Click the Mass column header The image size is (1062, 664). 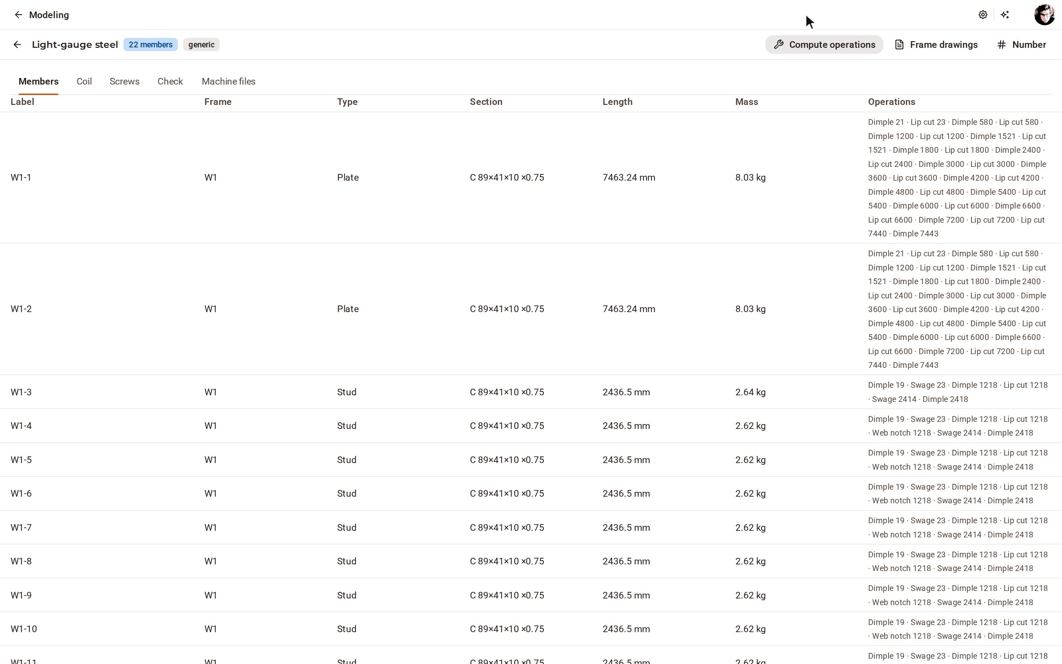tap(746, 102)
